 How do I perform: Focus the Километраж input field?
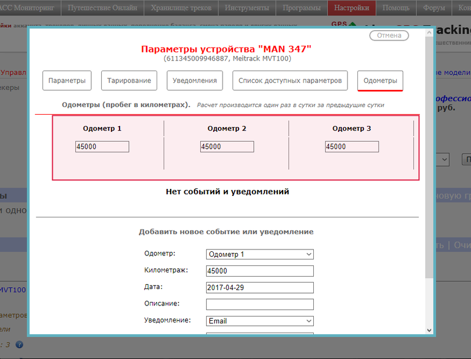(260, 271)
